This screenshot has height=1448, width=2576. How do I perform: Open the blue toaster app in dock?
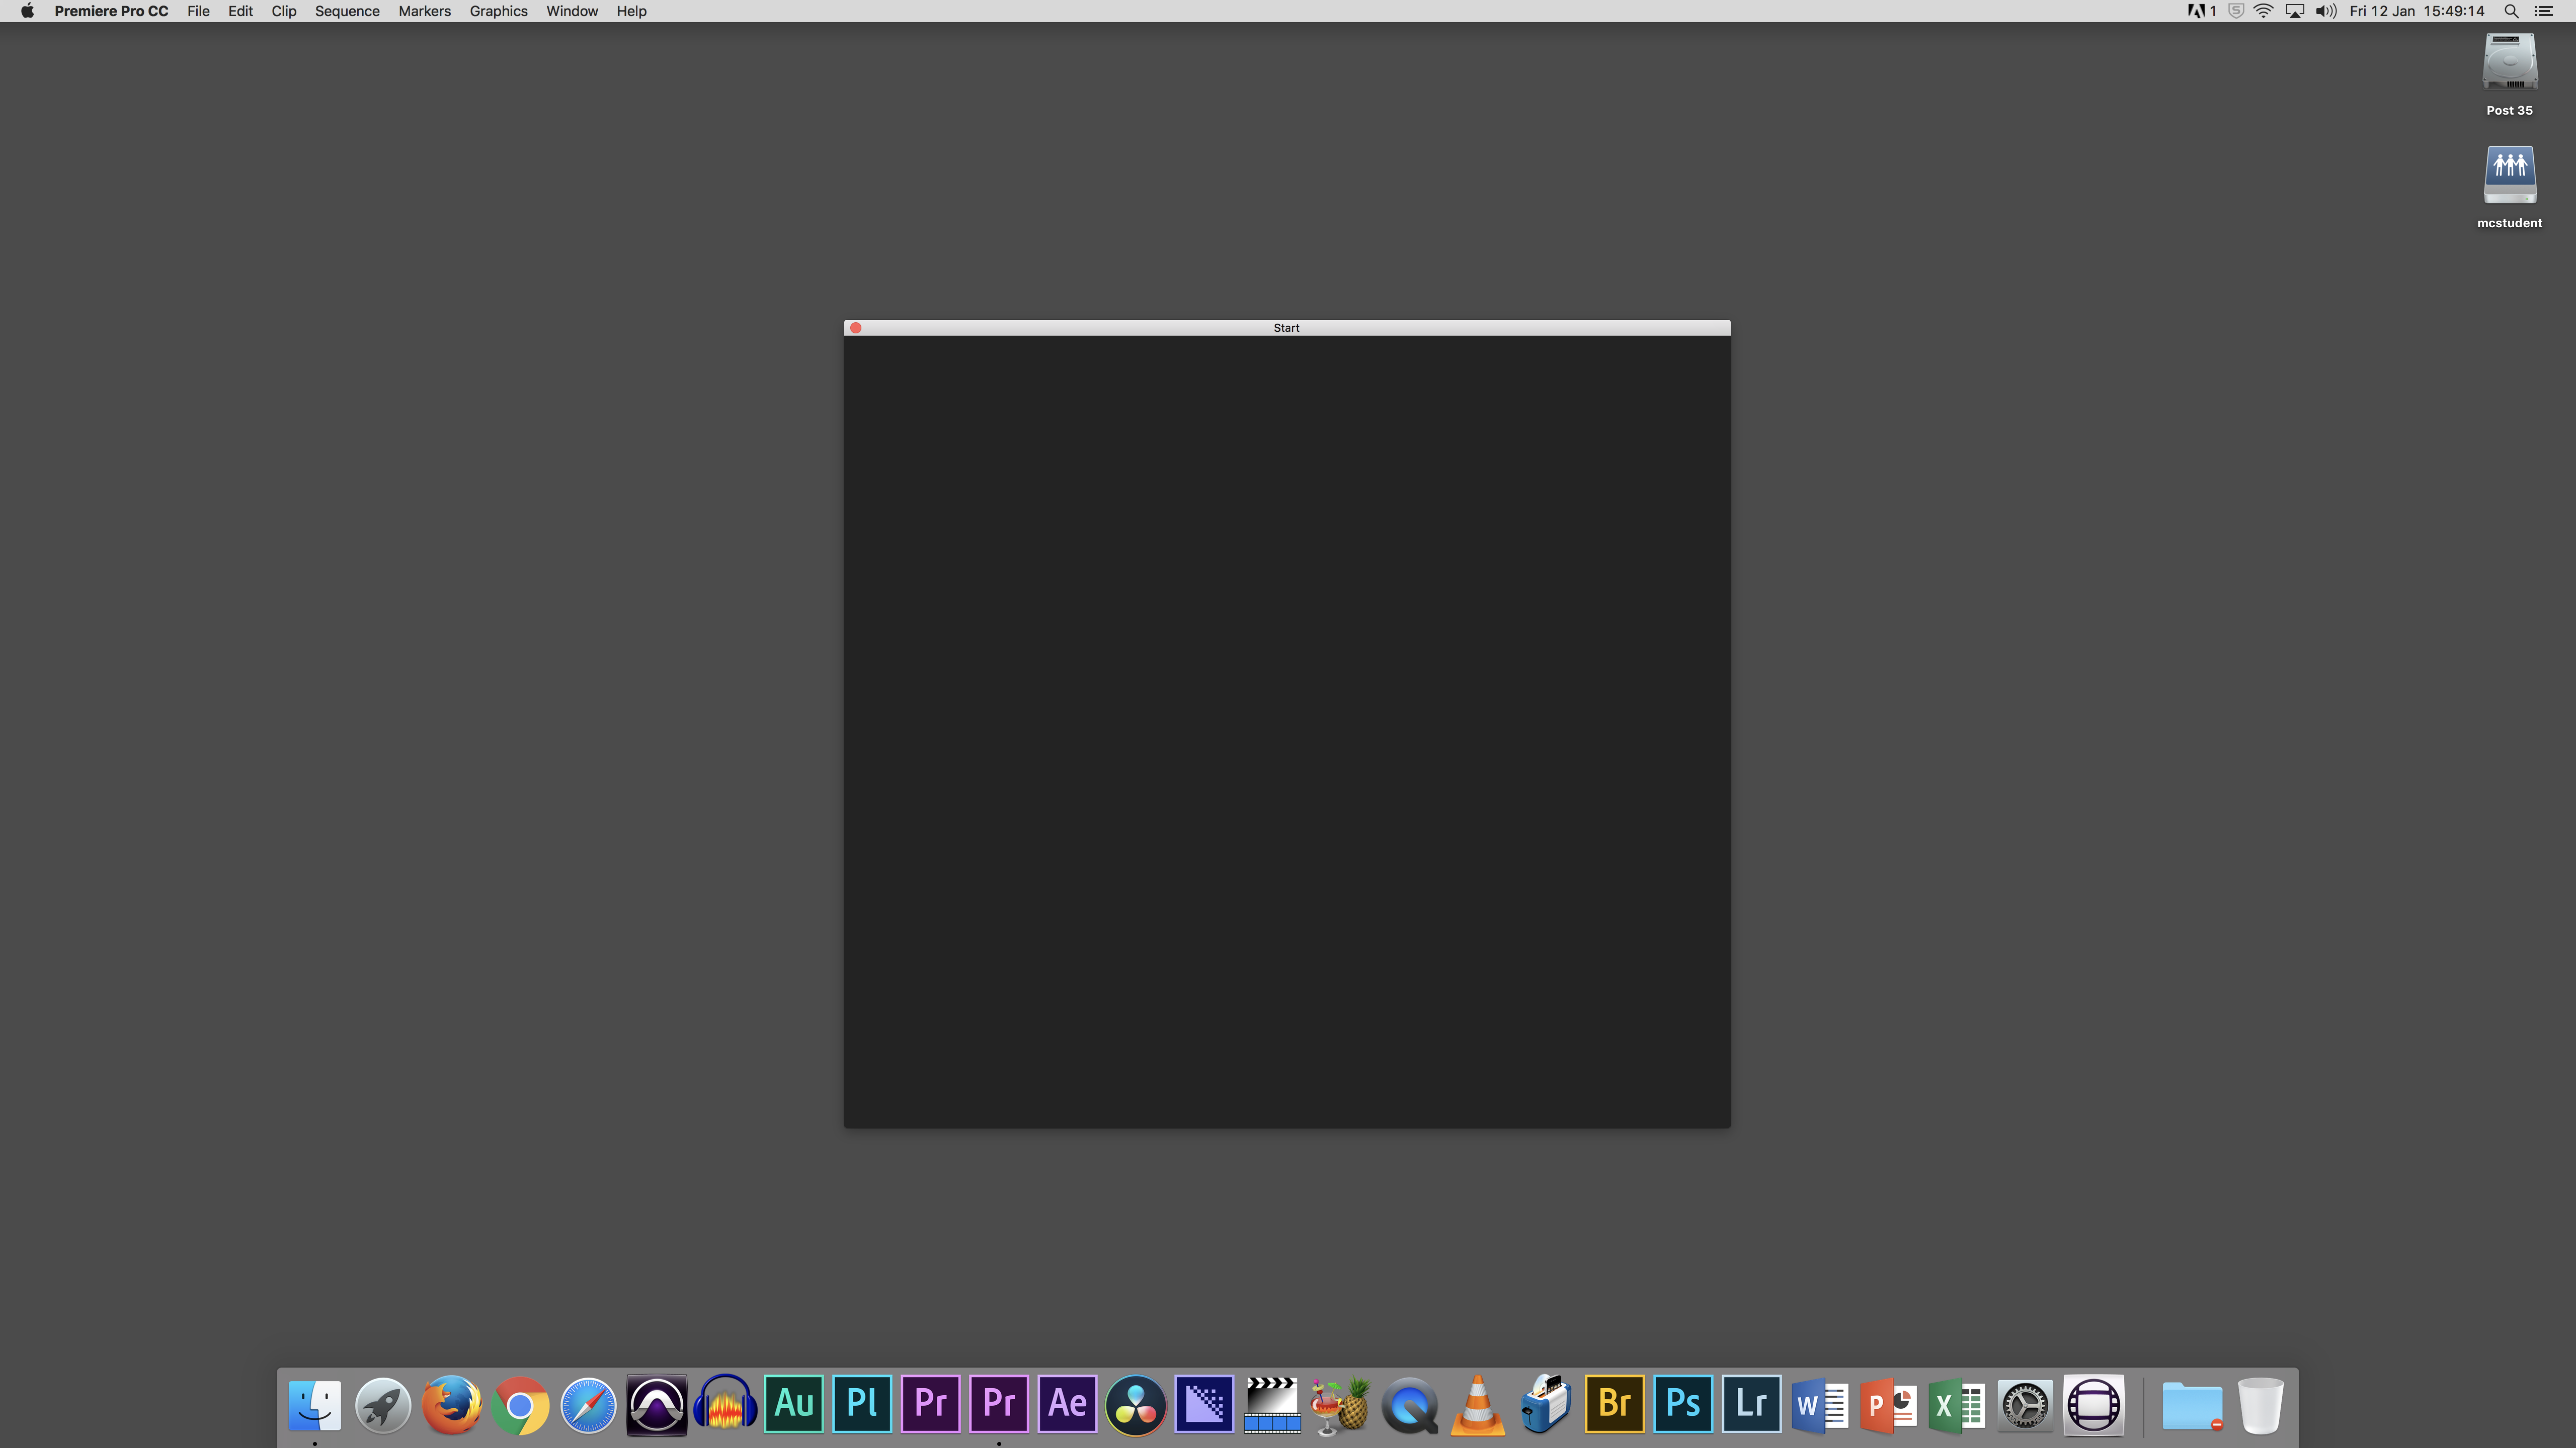pyautogui.click(x=1546, y=1404)
